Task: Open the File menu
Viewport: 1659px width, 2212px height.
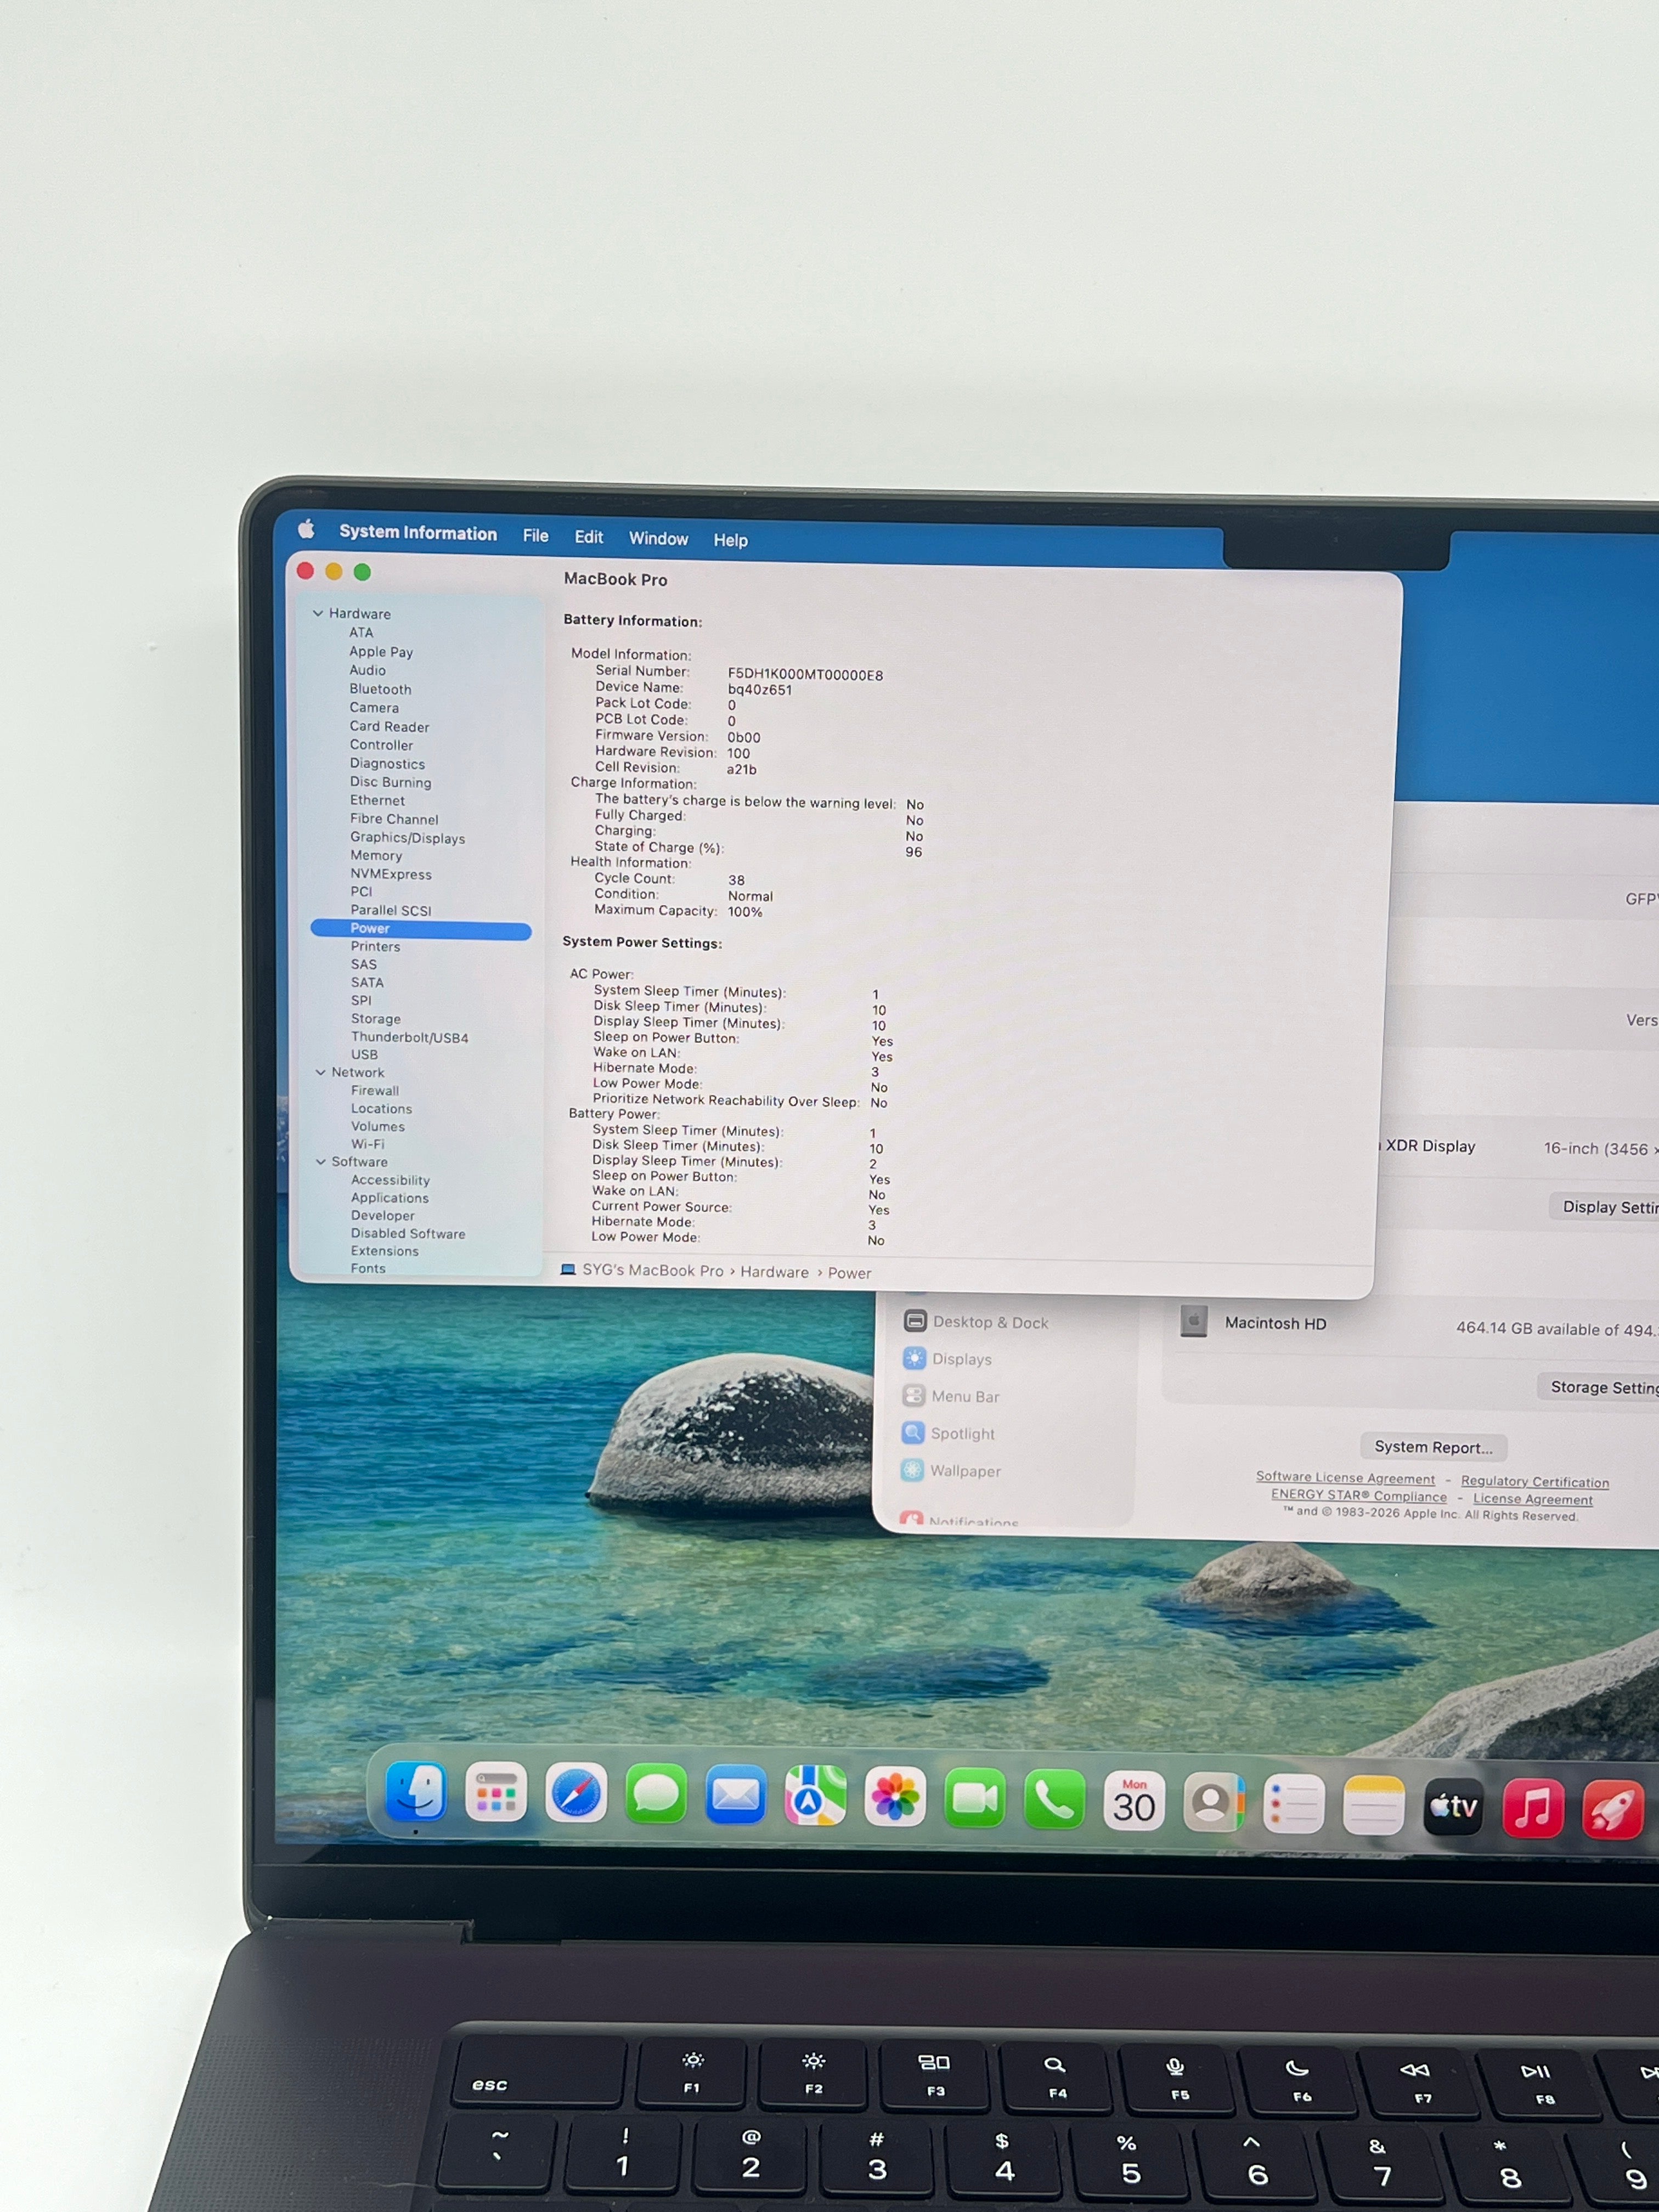Action: pos(536,536)
